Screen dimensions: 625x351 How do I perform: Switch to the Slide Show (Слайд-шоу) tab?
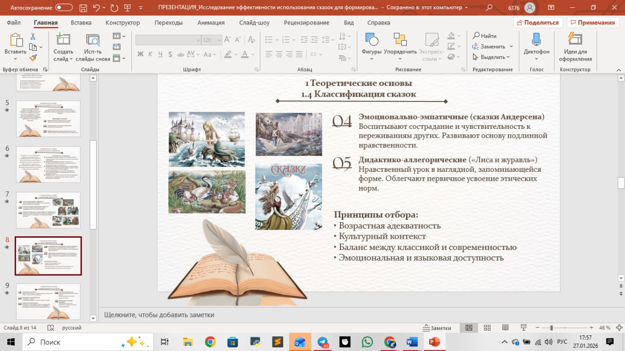[x=254, y=23]
